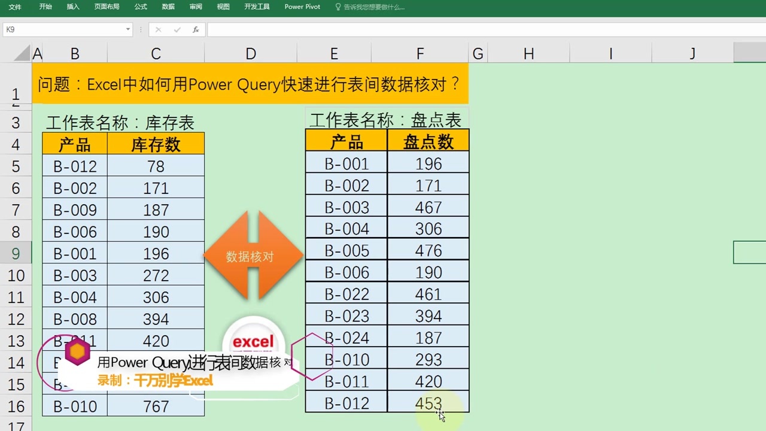Click the orange 数据核对 double-arrow shape

click(x=253, y=256)
